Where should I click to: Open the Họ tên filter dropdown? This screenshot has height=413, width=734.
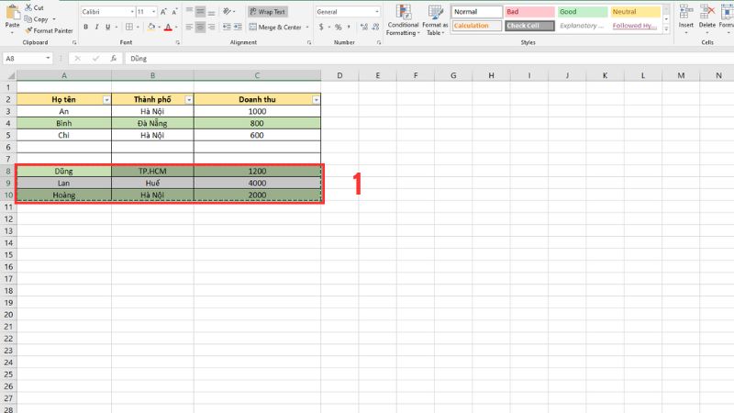point(106,100)
